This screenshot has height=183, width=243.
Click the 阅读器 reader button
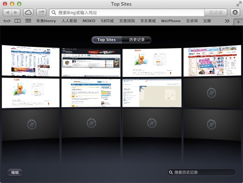[216, 12]
